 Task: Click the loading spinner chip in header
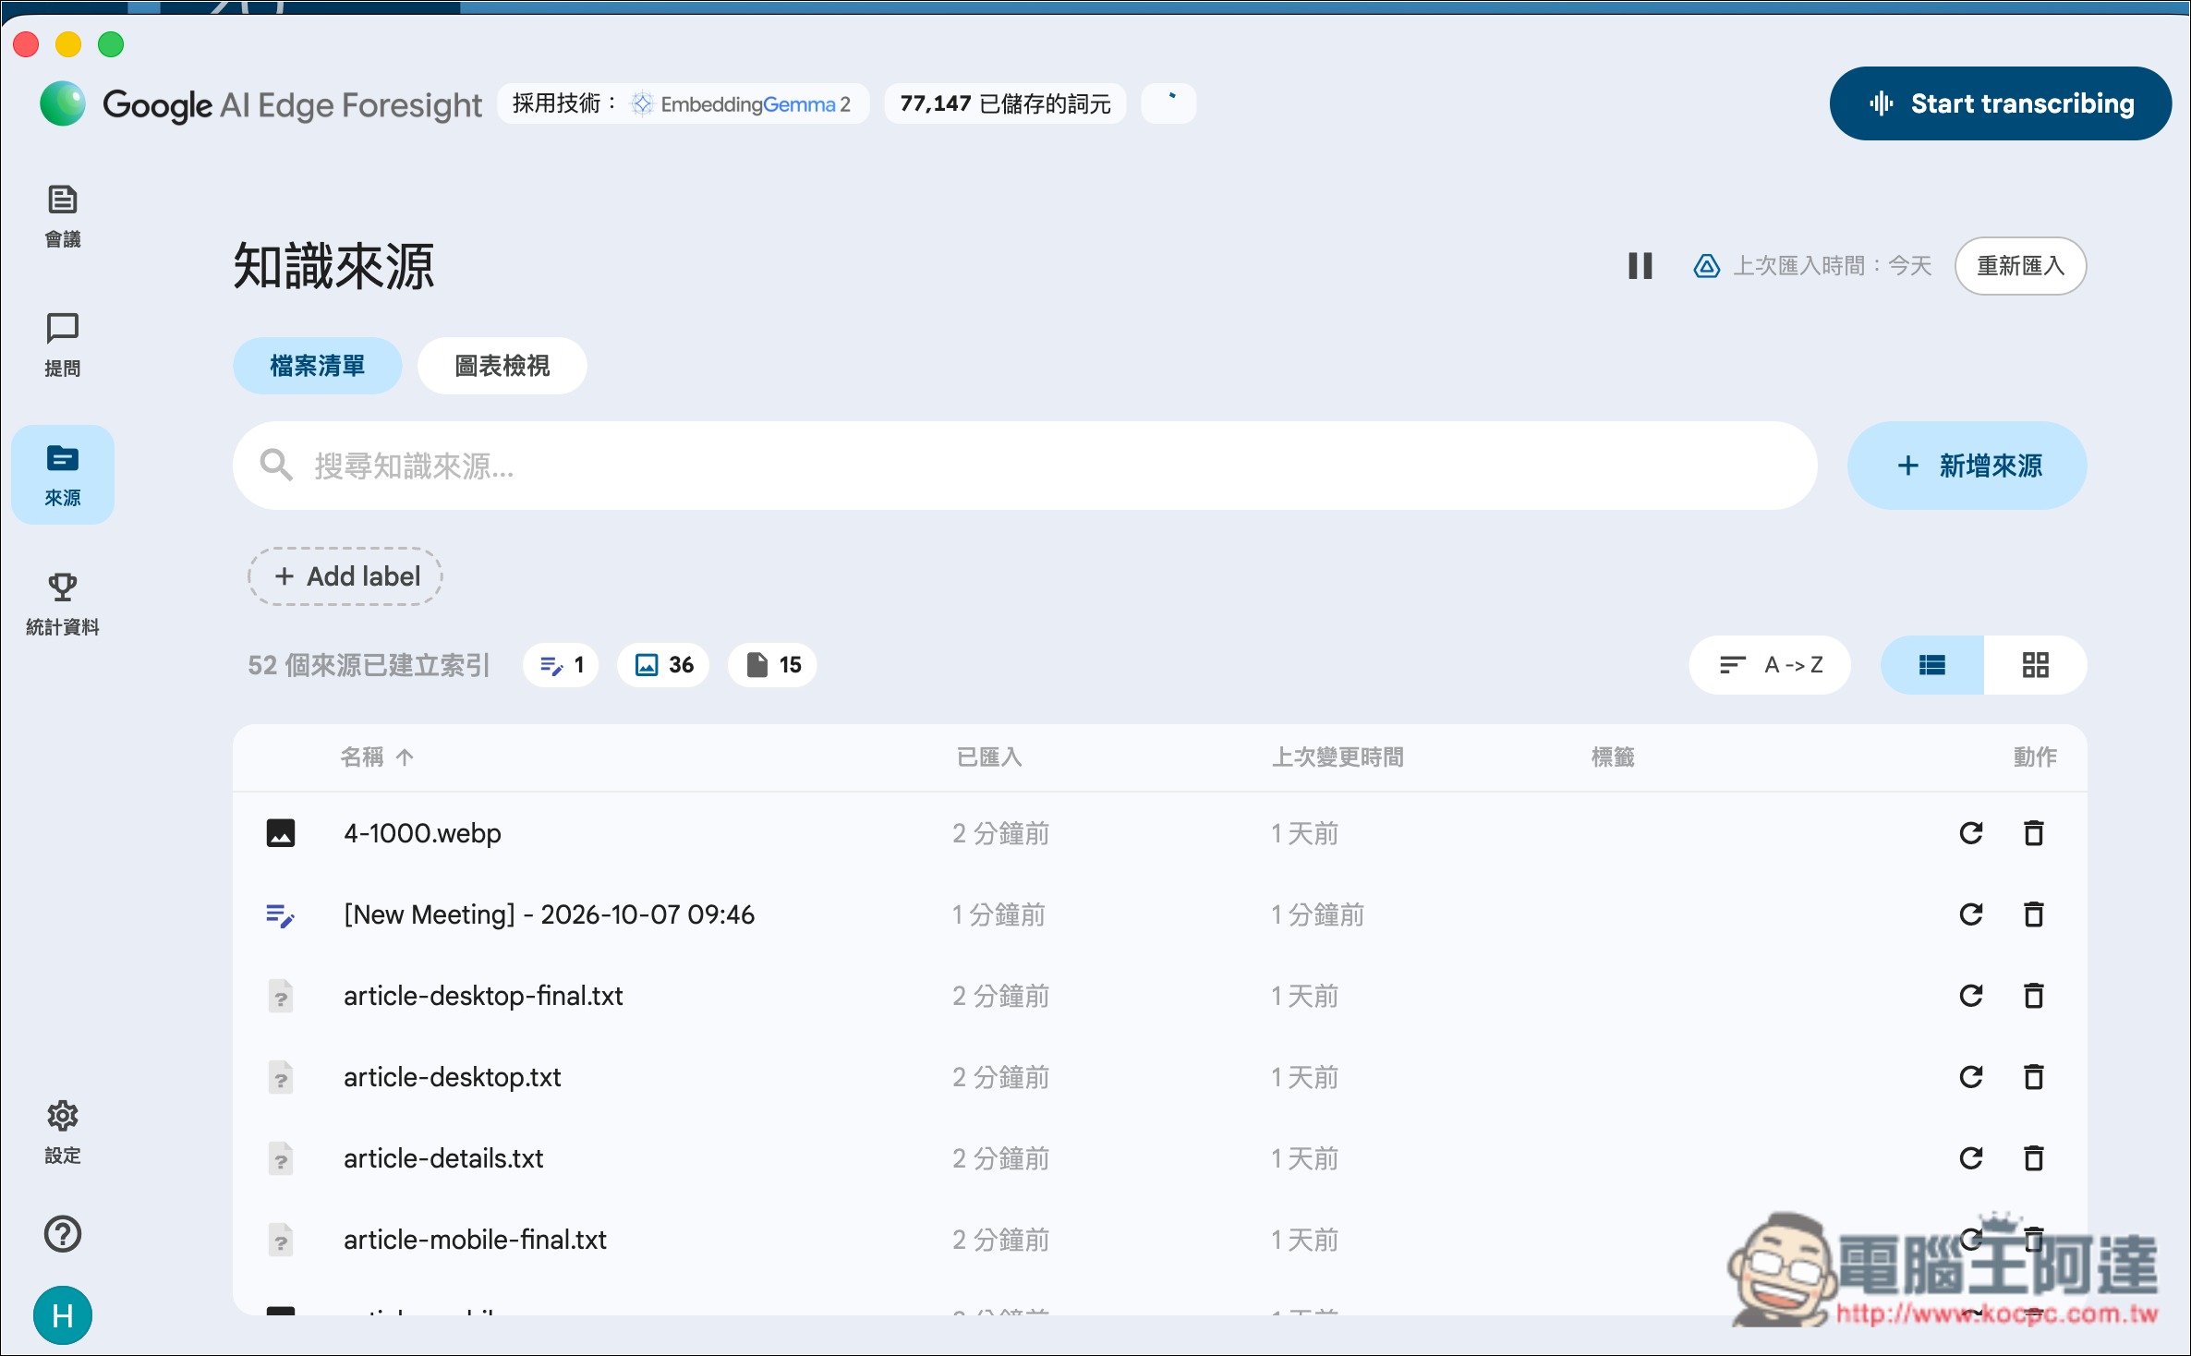point(1169,103)
